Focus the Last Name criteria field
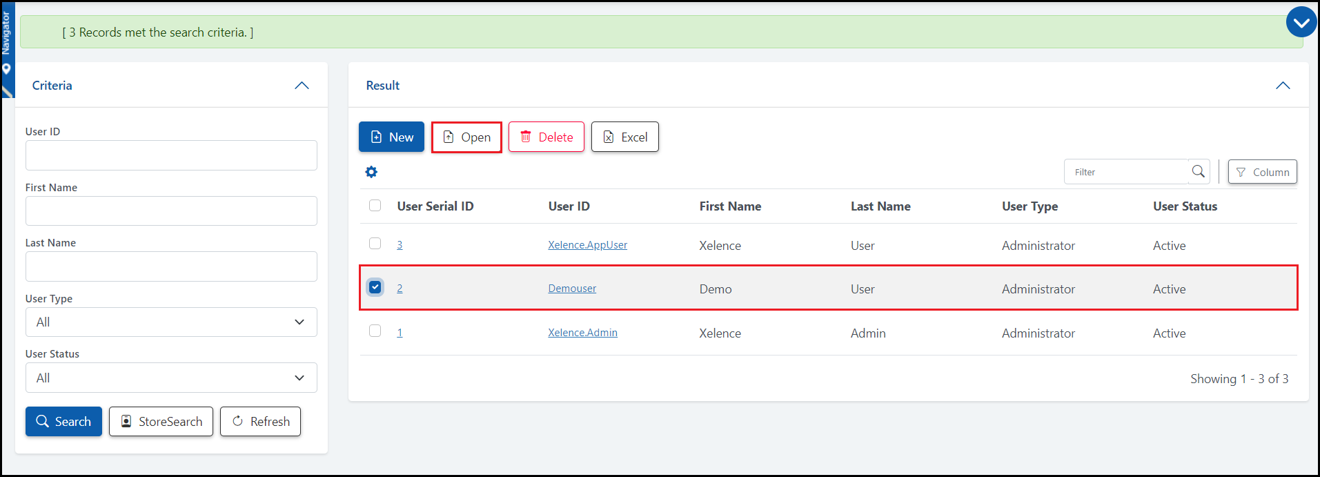 [171, 266]
